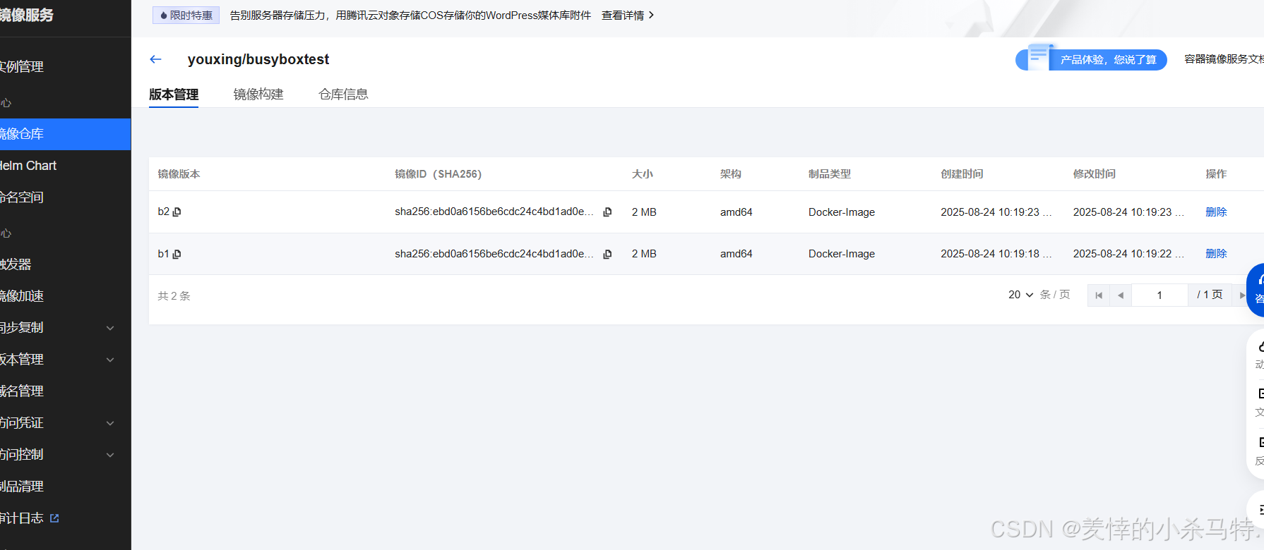1264x550 pixels.
Task: Expand the 版本管理 sidebar submenu
Action: (x=110, y=360)
